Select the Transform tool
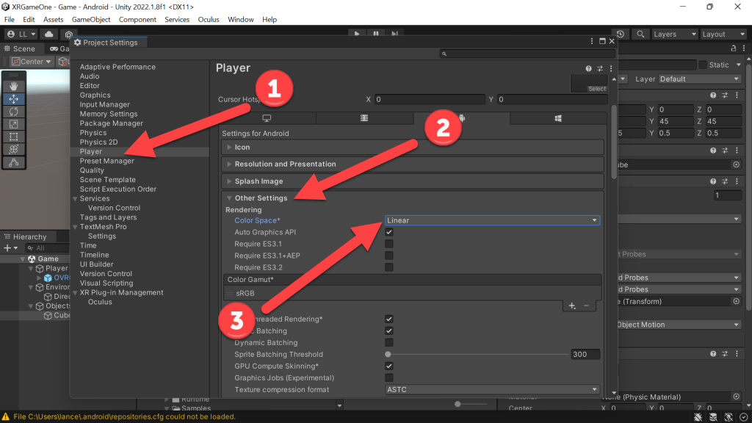752x423 pixels. (13, 150)
